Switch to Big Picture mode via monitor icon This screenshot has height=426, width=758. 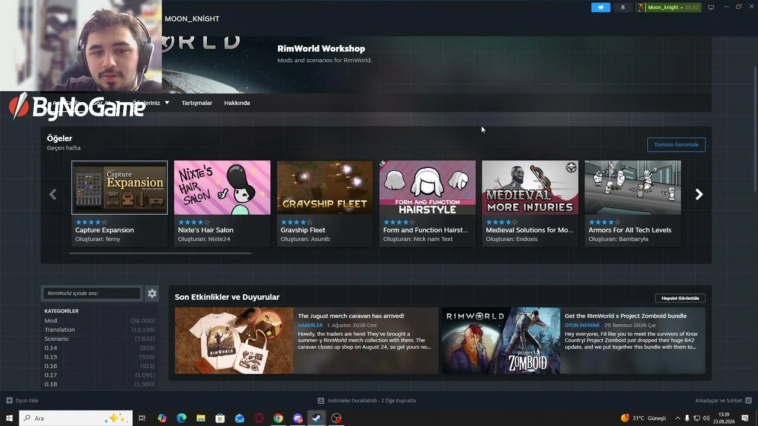(x=711, y=7)
